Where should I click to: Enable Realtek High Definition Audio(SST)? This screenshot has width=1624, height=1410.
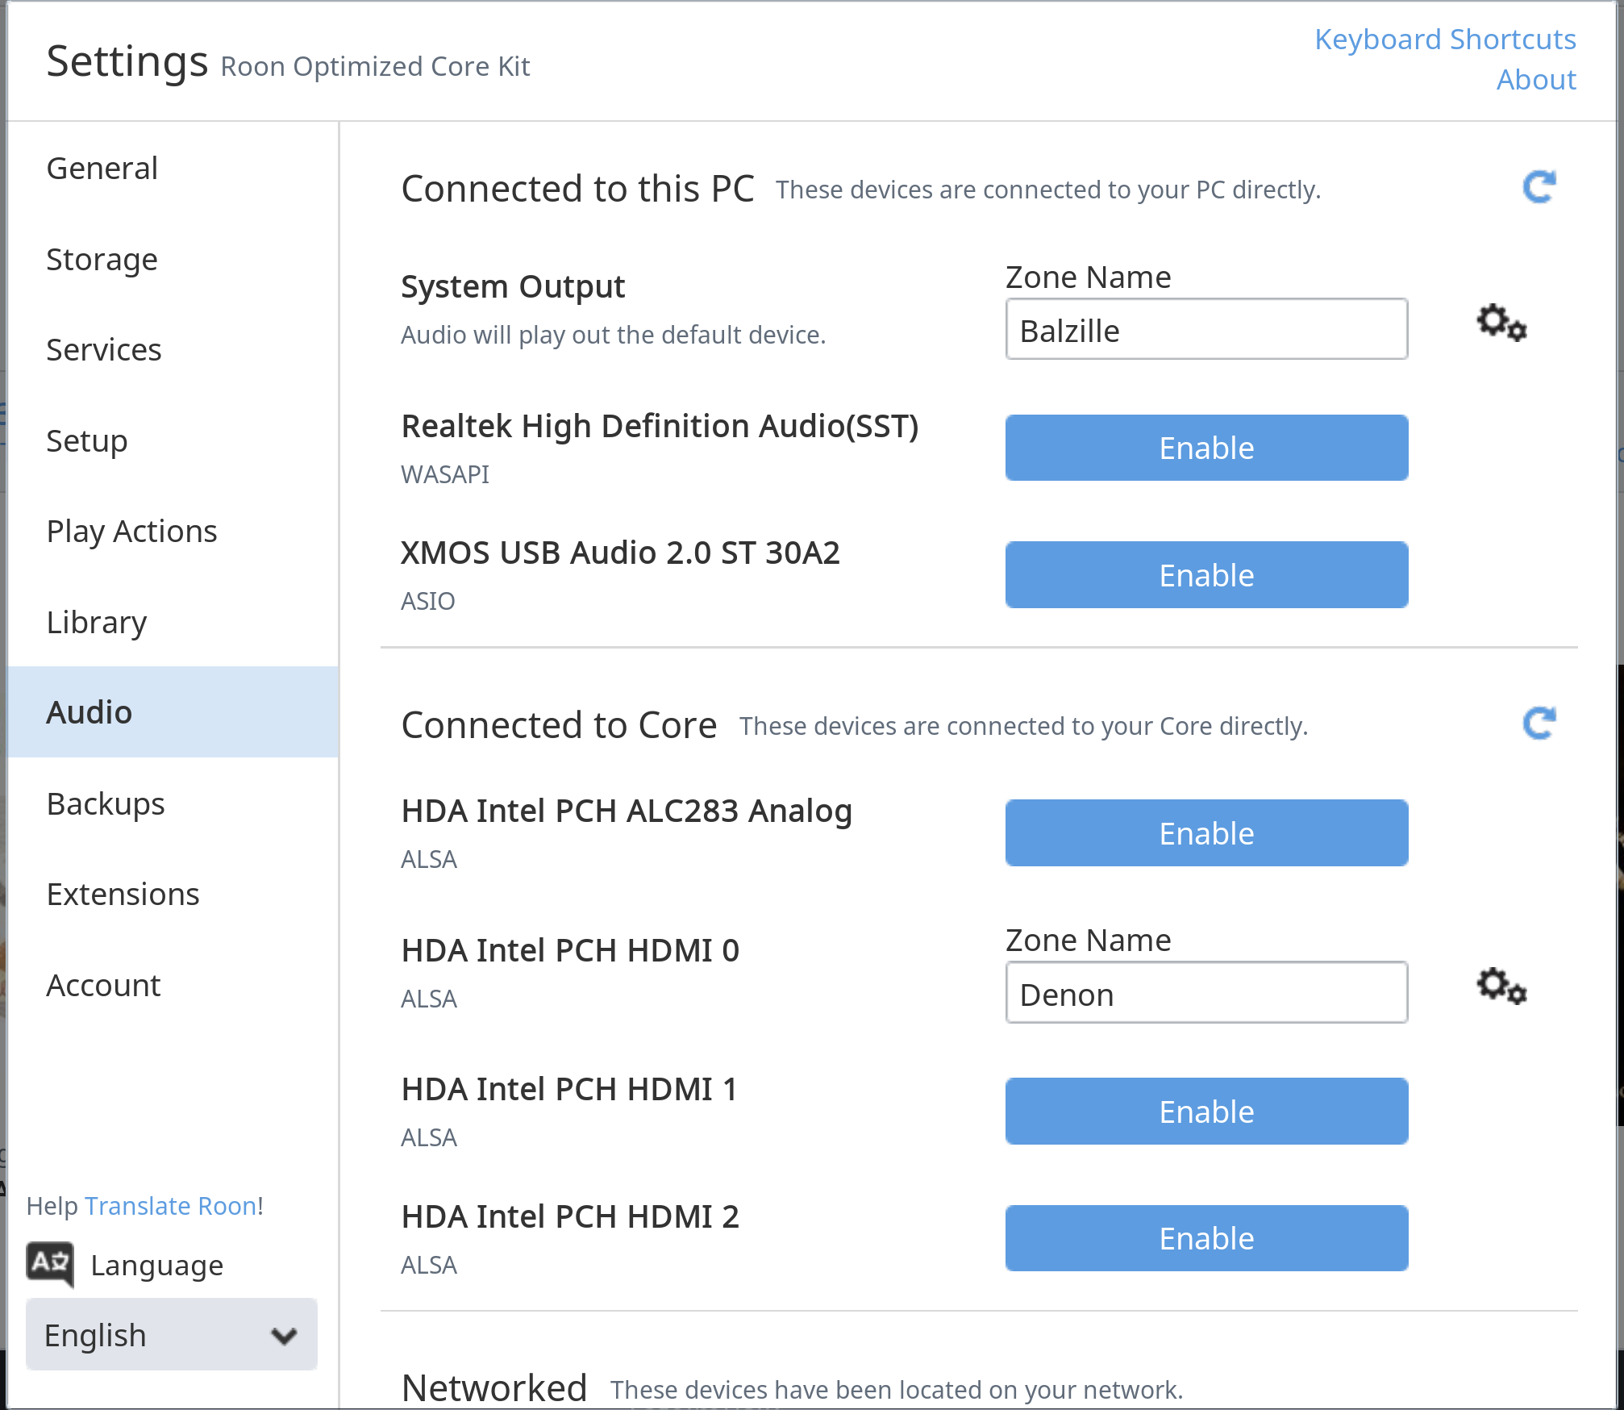[1206, 448]
